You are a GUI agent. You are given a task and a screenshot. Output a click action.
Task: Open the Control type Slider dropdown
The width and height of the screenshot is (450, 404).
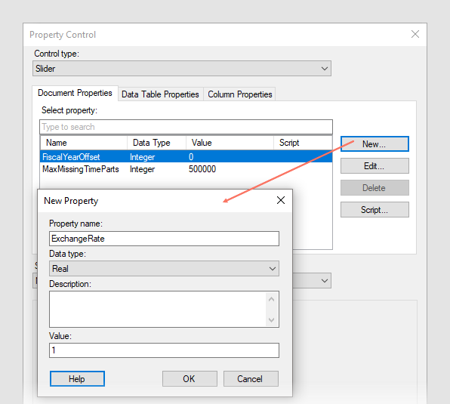pos(182,69)
